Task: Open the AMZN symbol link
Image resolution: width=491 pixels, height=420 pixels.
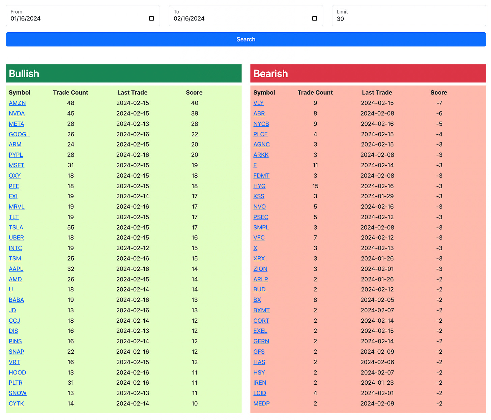Action: coord(17,103)
